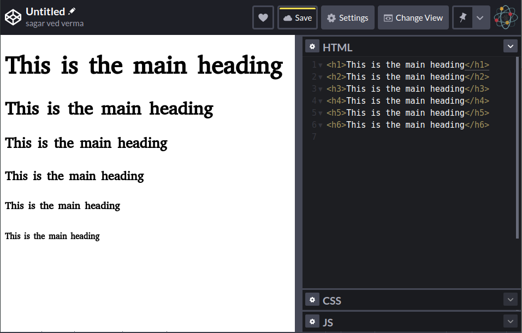Open JS editor settings gear
Viewport: 522px width, 333px height.
pos(312,322)
